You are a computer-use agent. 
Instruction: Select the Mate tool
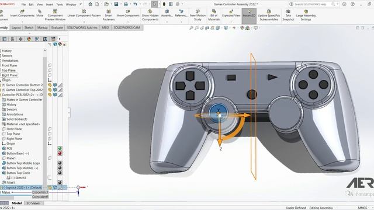pyautogui.click(x=40, y=13)
